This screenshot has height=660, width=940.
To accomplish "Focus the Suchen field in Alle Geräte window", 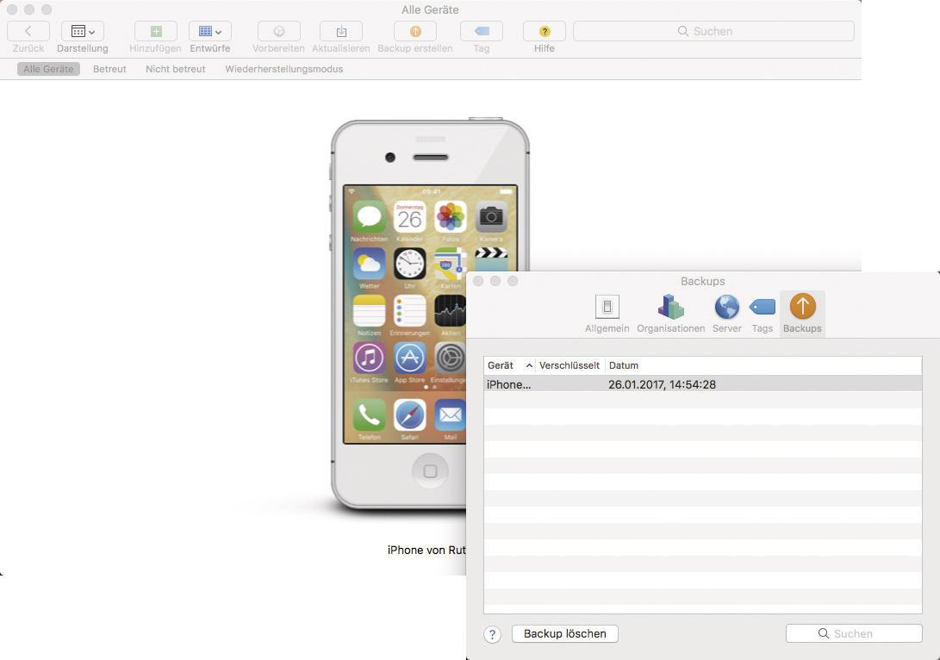I will pos(713,31).
